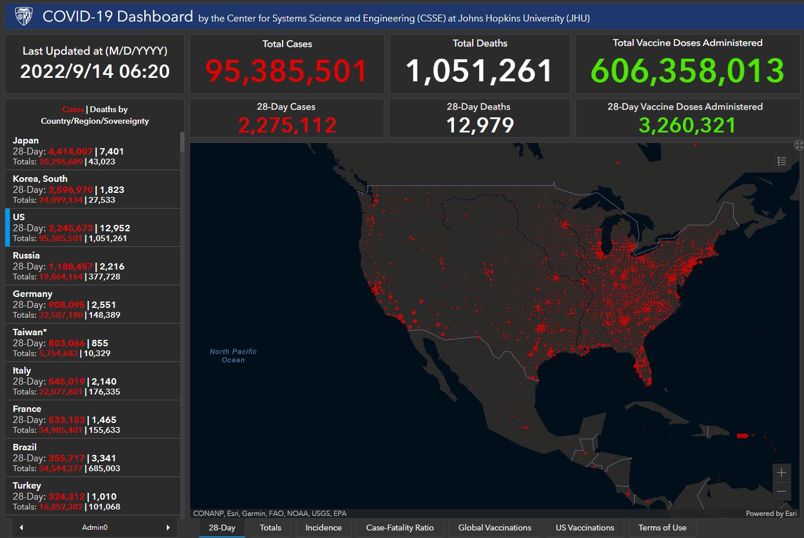Click the Johns Hopkins shield logo
This screenshot has width=804, height=538.
point(24,16)
